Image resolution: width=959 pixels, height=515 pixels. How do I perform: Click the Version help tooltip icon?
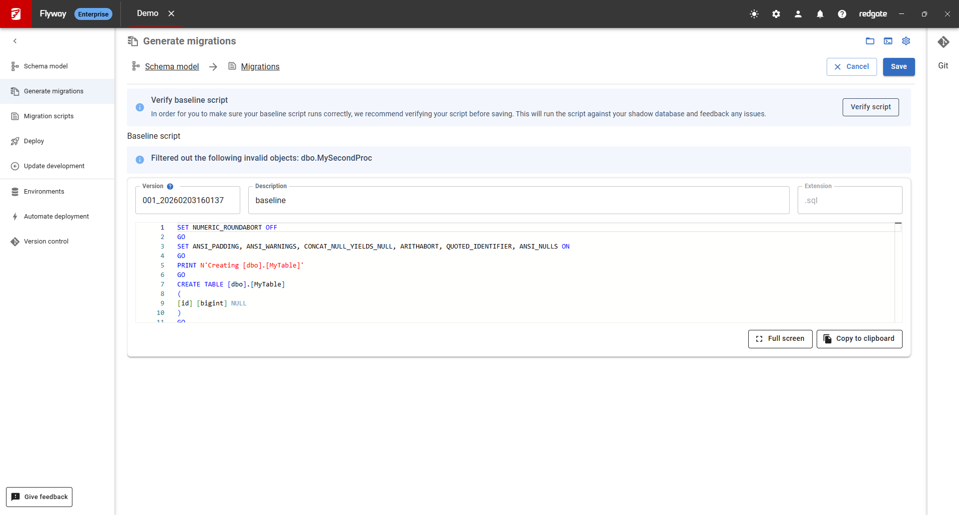(x=170, y=187)
